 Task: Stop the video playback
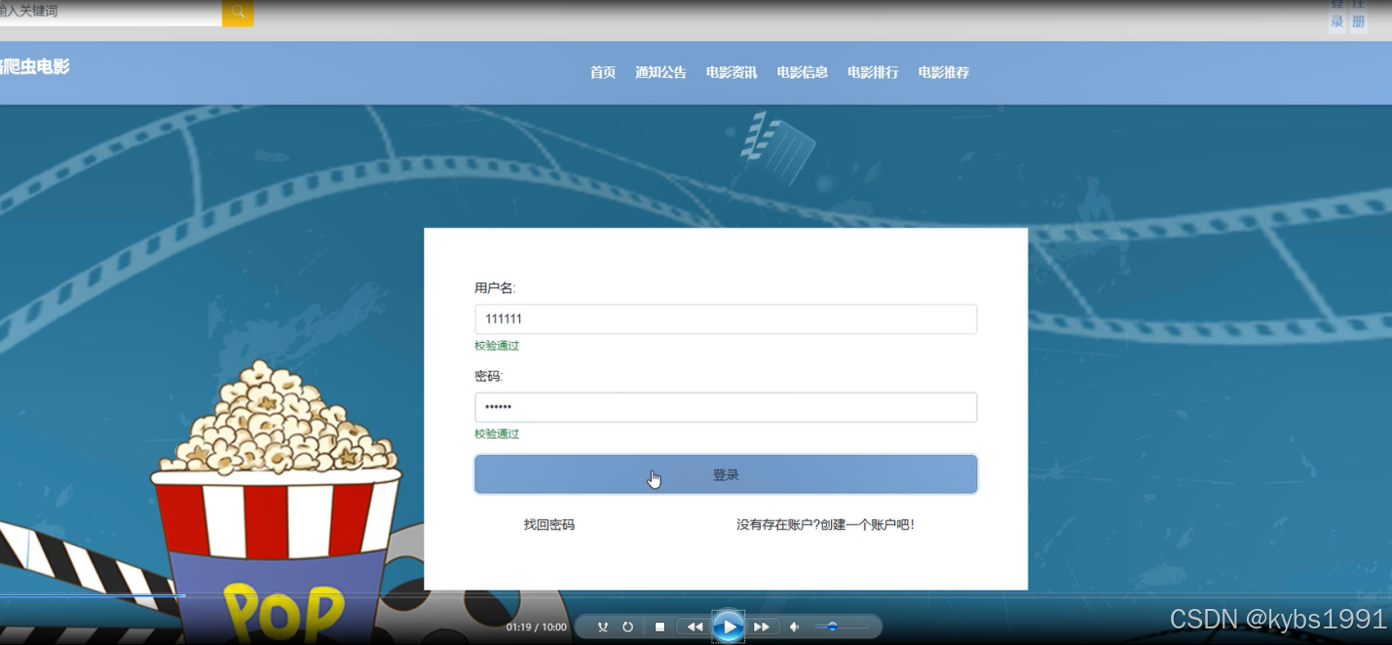pos(659,626)
